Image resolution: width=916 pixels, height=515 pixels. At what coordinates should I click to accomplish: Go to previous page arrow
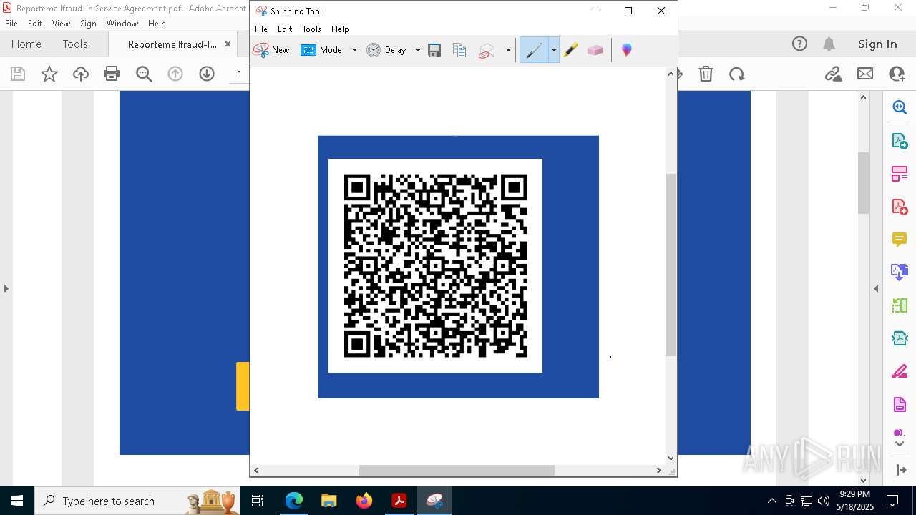[175, 74]
